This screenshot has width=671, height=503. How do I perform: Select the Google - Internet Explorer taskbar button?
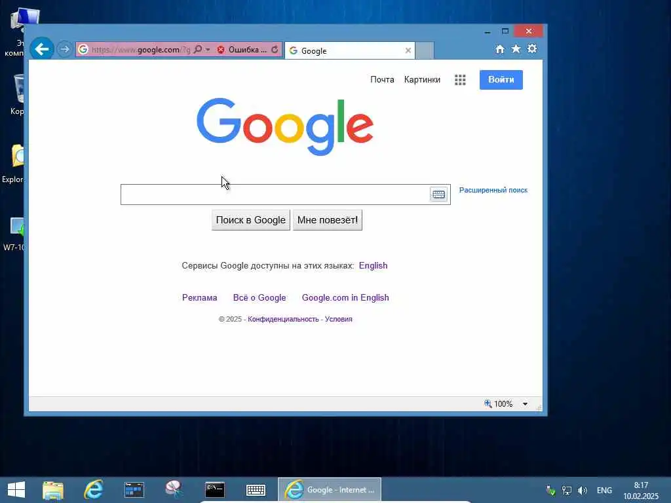pos(330,490)
